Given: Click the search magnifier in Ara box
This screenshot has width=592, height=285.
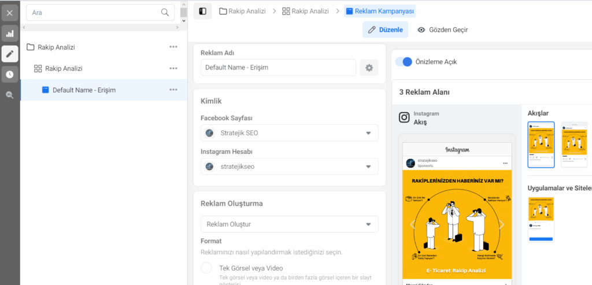Looking at the screenshot, I should (165, 12).
